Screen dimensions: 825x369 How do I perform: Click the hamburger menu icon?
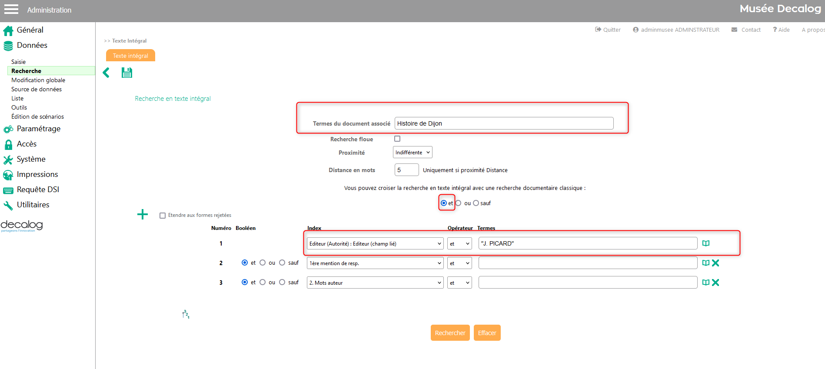pos(11,10)
